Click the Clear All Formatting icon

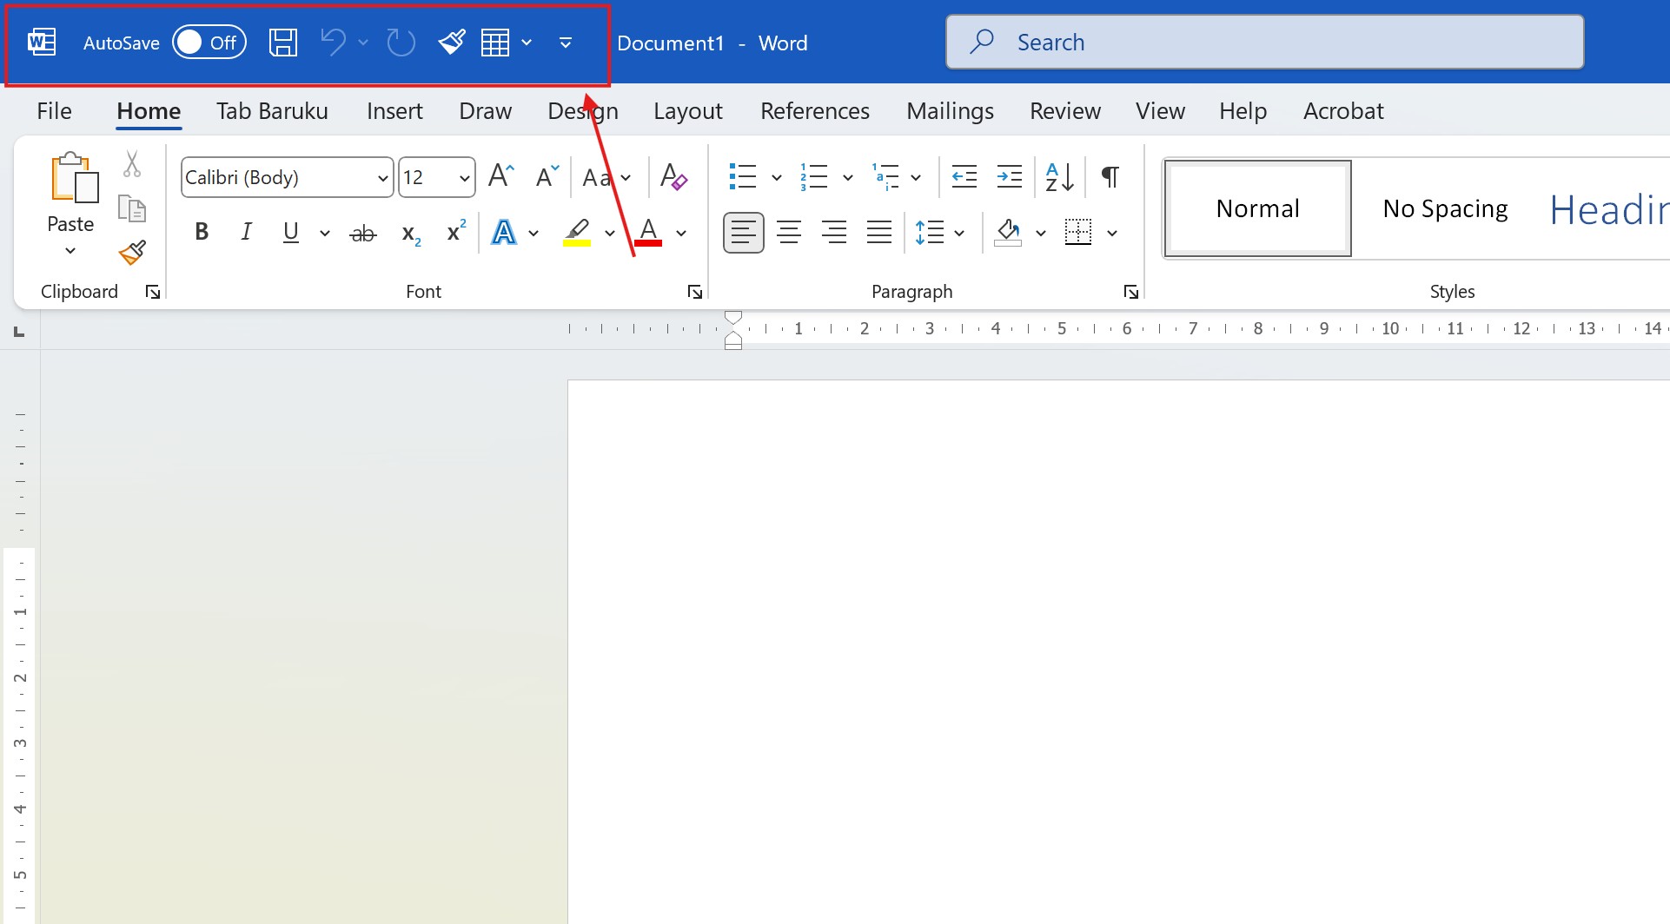673,177
